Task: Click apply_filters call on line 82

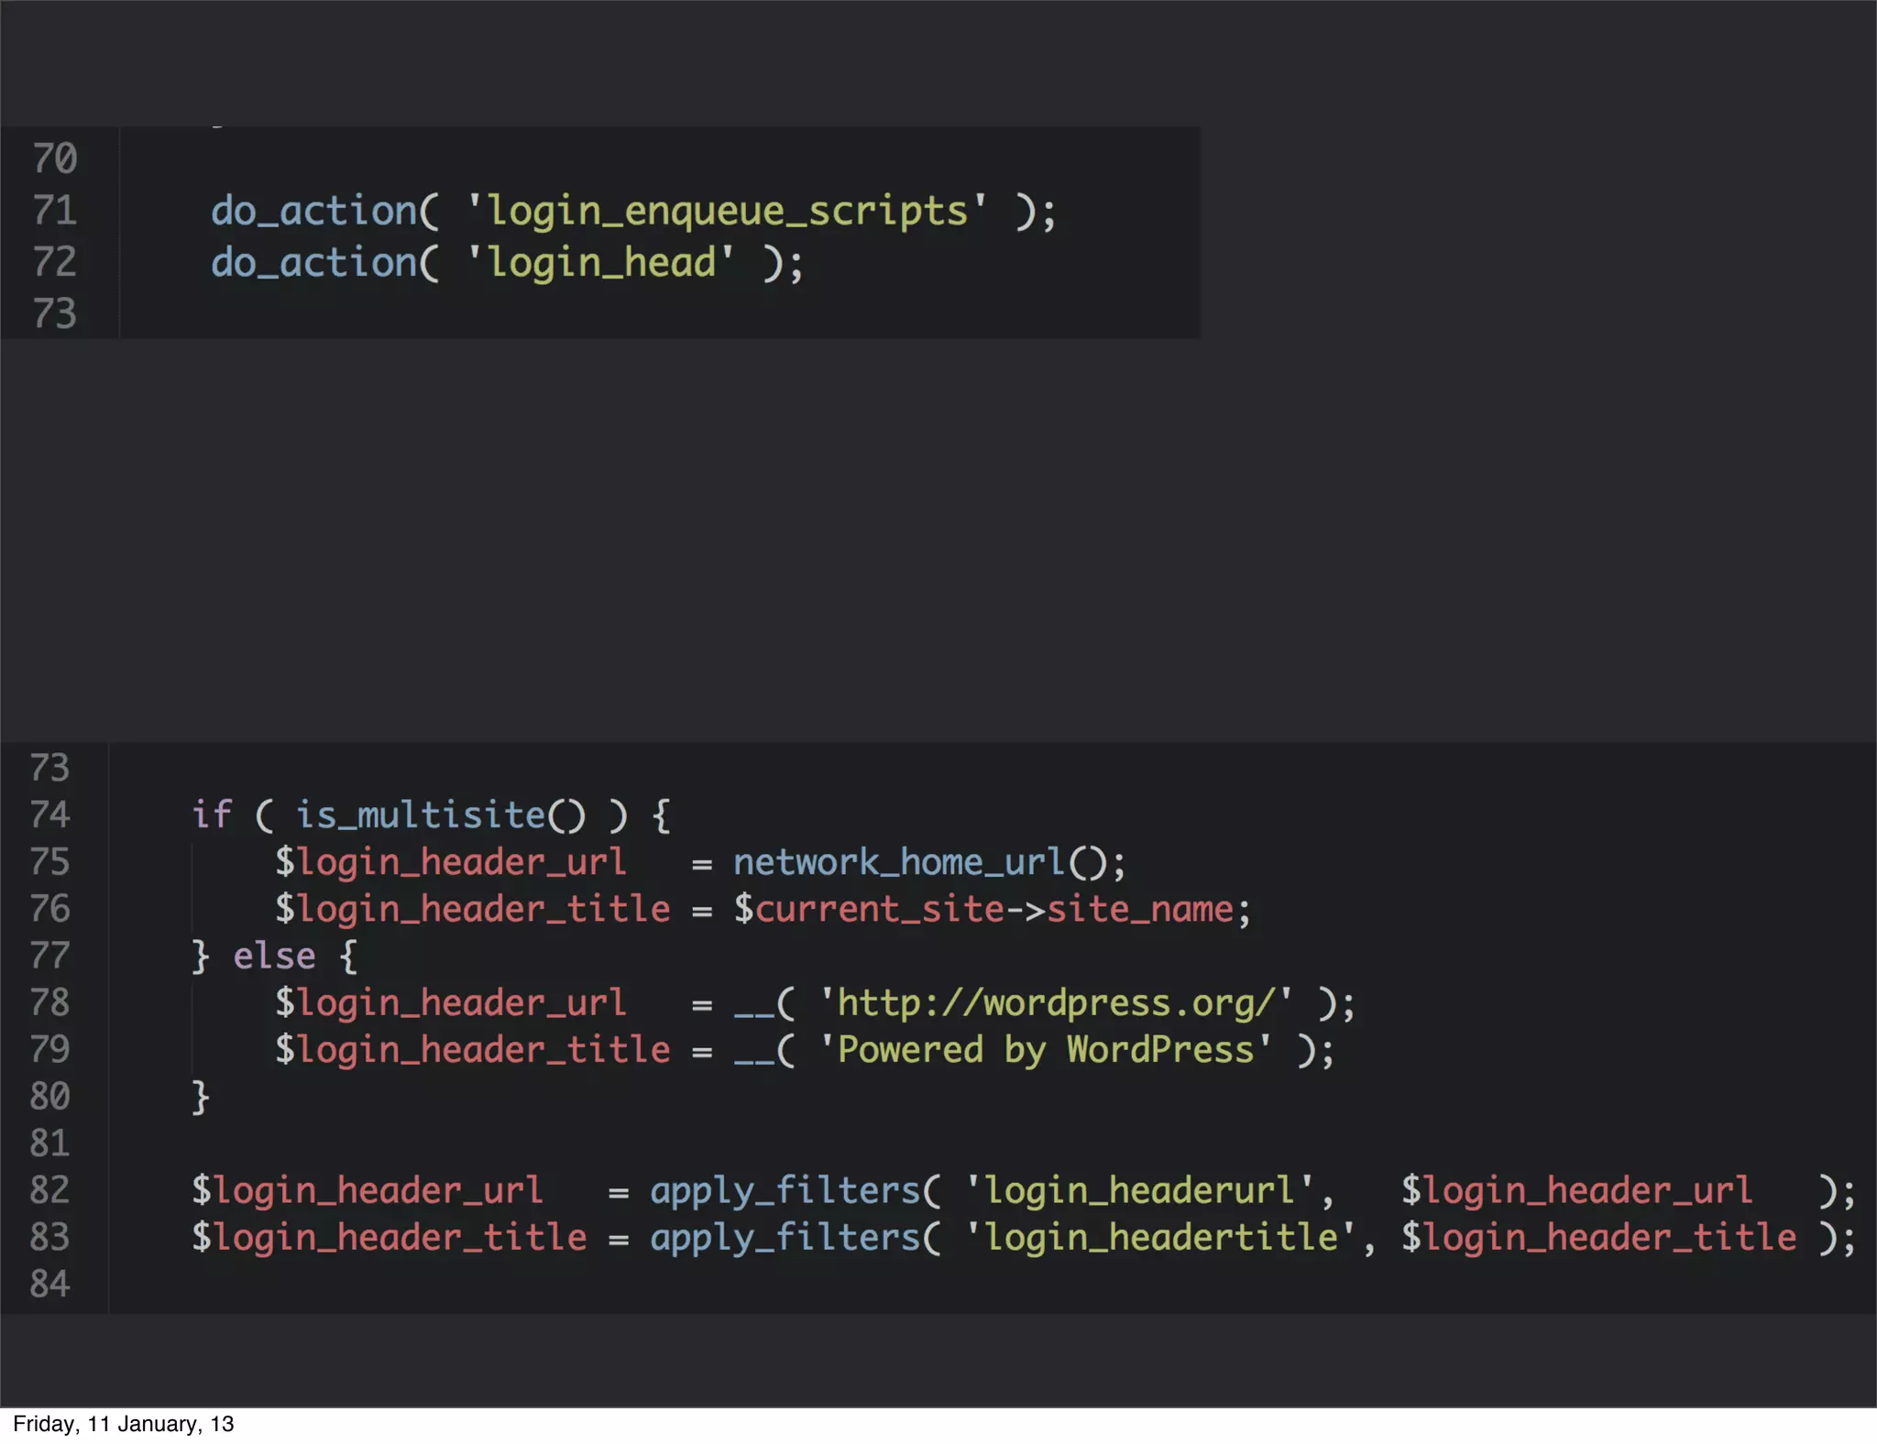Action: tap(785, 1191)
